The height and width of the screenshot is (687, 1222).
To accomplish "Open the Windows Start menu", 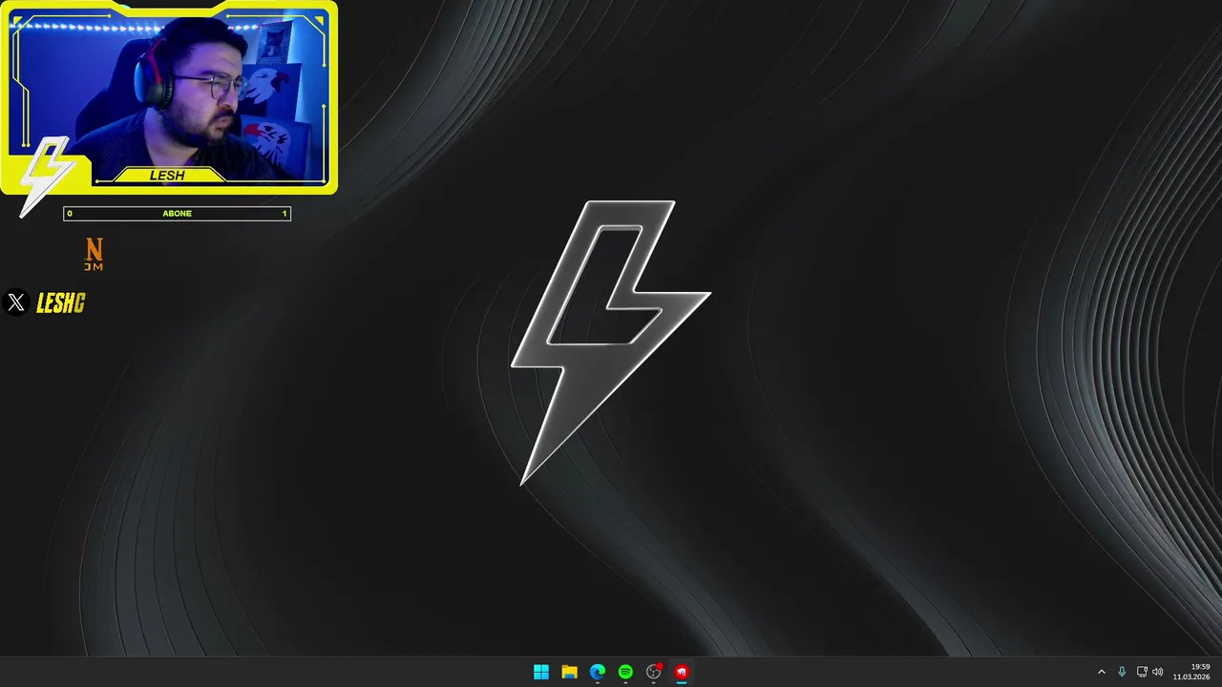I will [541, 672].
